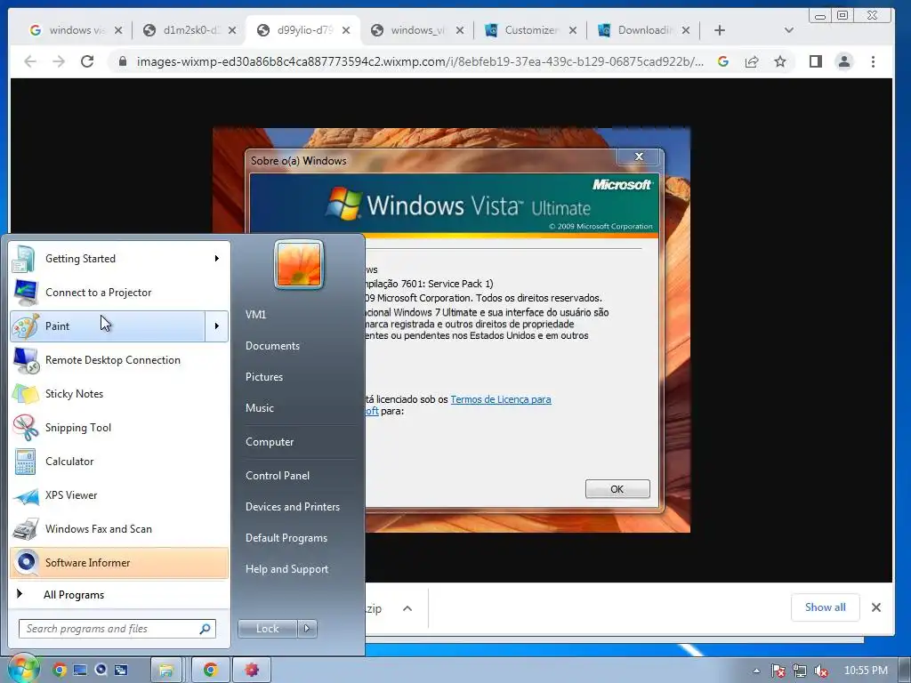Open Action Center flag icon
Image resolution: width=911 pixels, height=683 pixels.
coord(778,671)
